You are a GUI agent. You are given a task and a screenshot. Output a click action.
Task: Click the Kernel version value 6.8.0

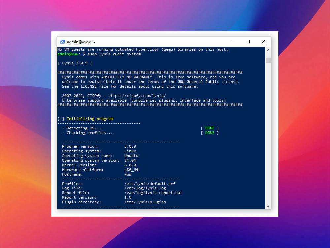coord(130,165)
